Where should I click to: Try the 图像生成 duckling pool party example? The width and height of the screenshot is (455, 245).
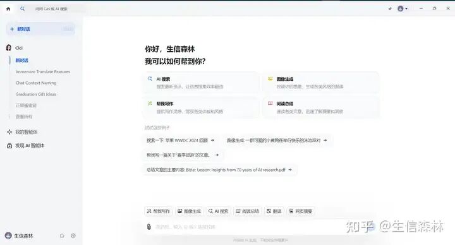277,140
